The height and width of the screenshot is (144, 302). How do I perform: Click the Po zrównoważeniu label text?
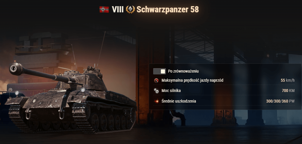tap(183, 71)
